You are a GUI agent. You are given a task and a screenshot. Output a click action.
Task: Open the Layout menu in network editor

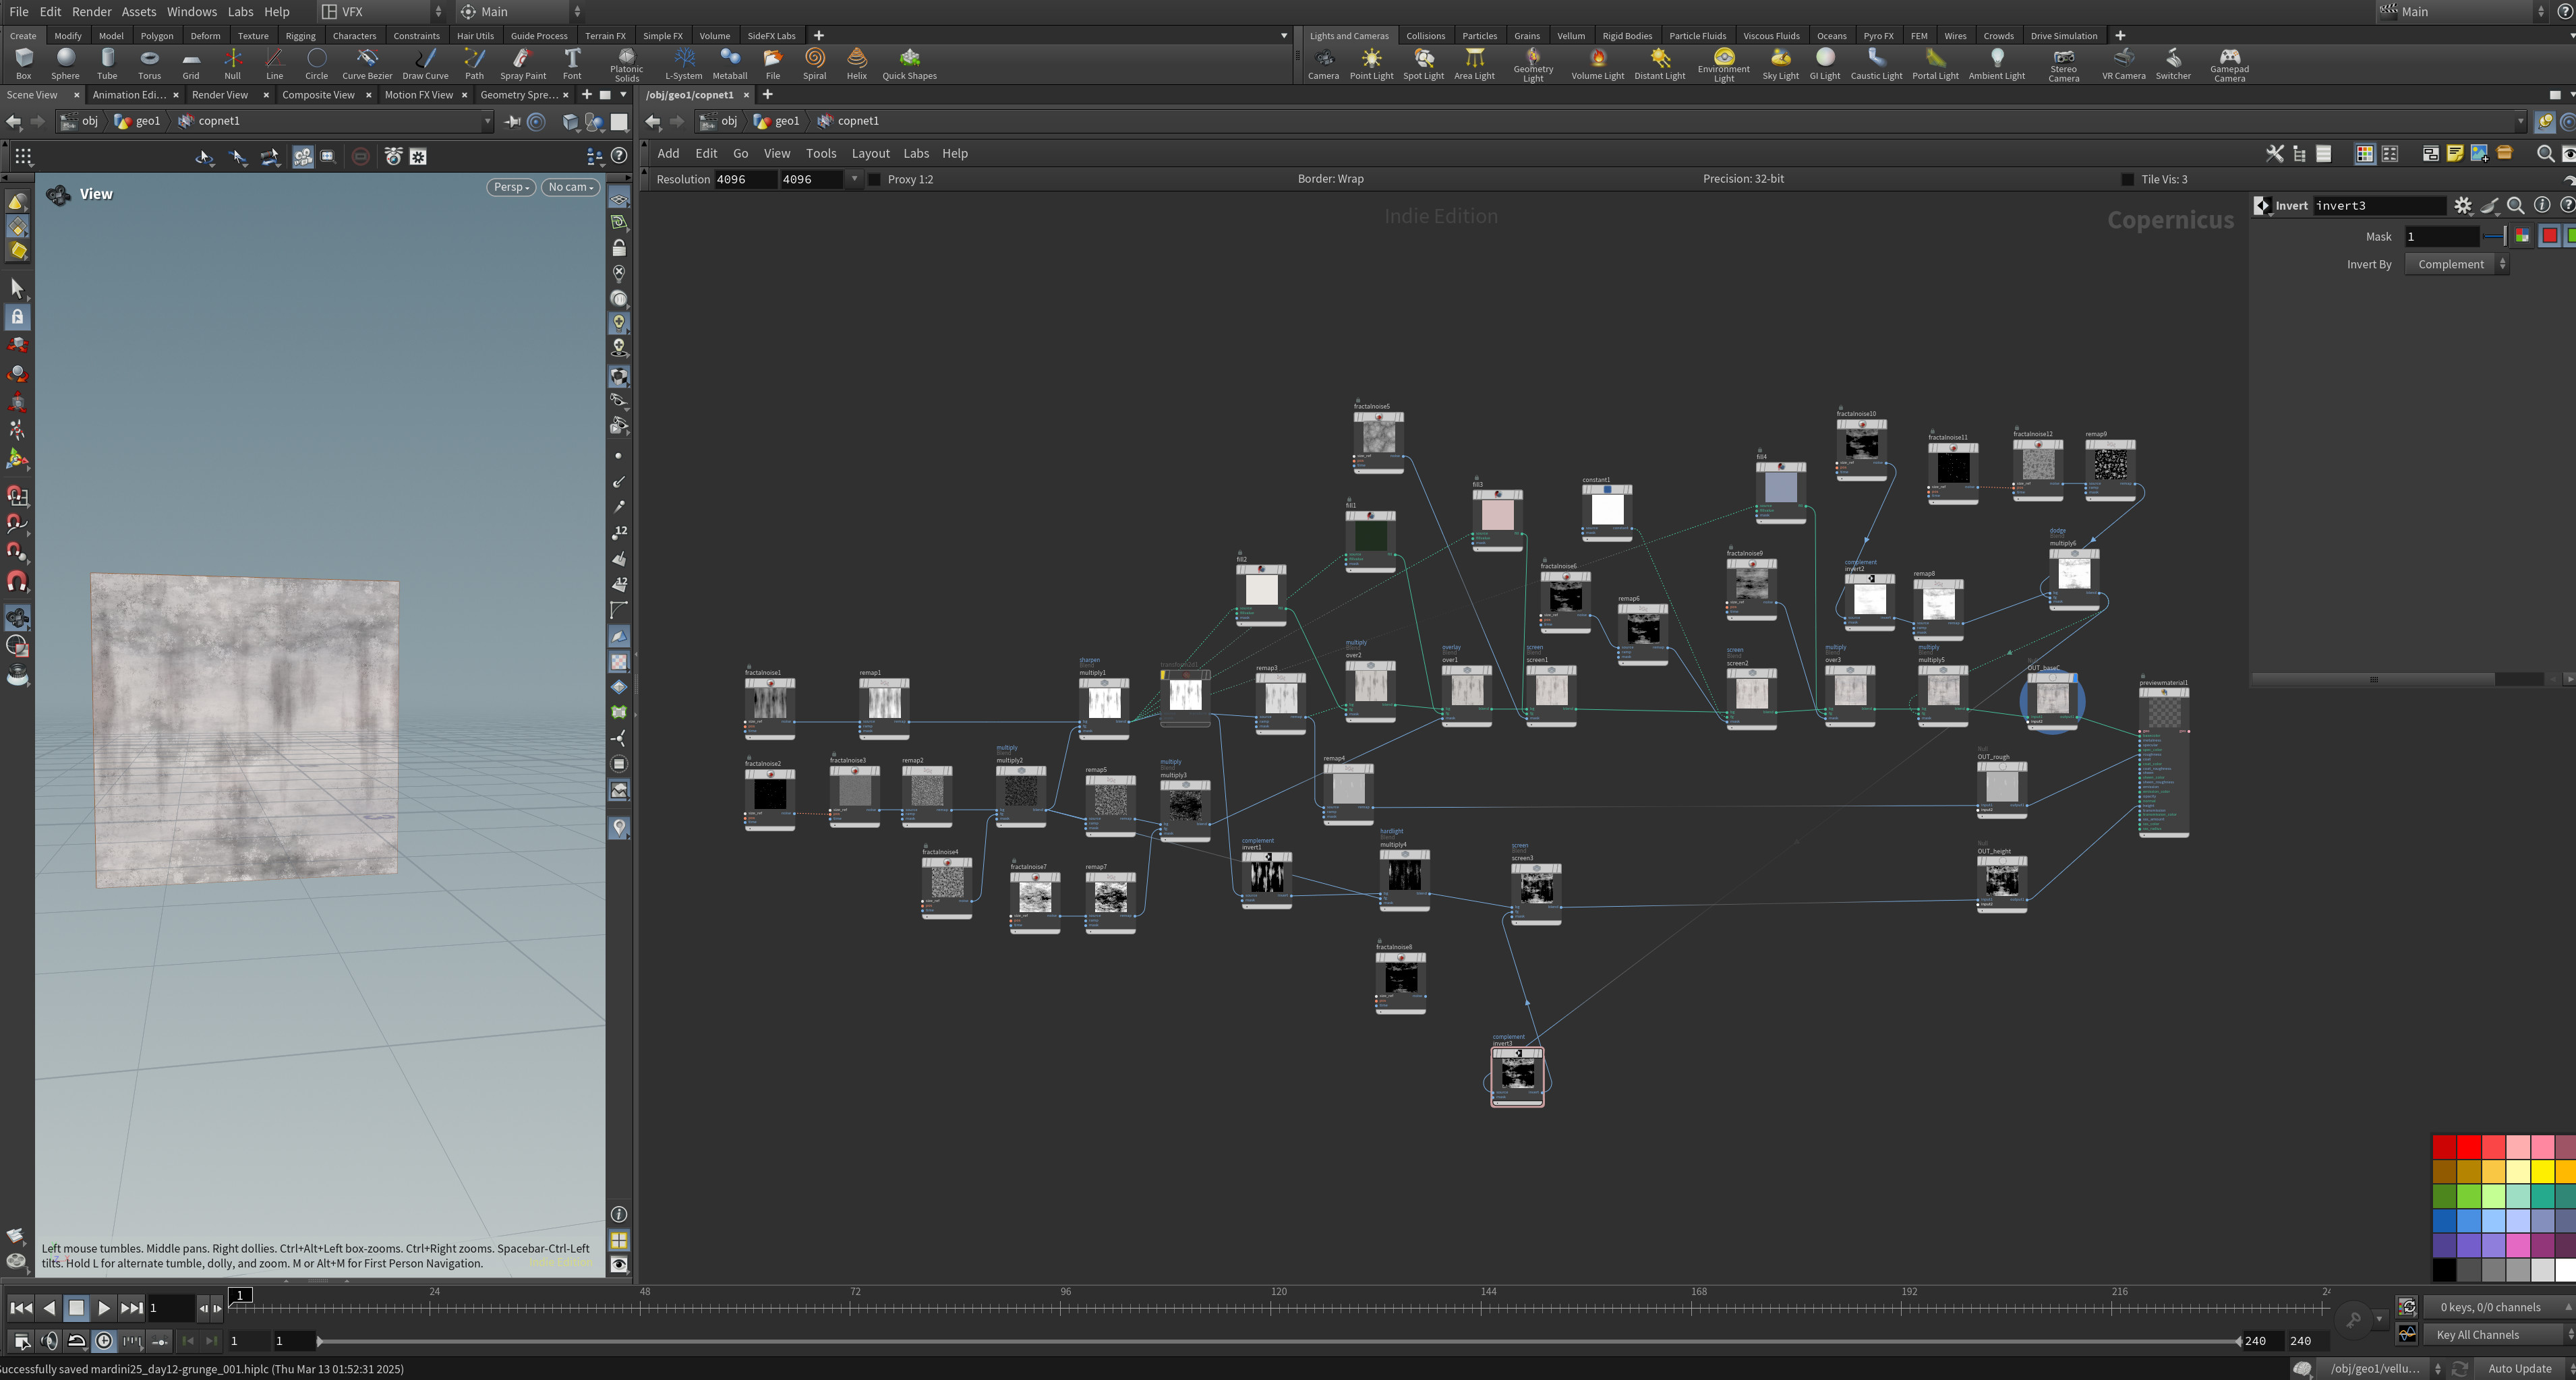click(870, 153)
